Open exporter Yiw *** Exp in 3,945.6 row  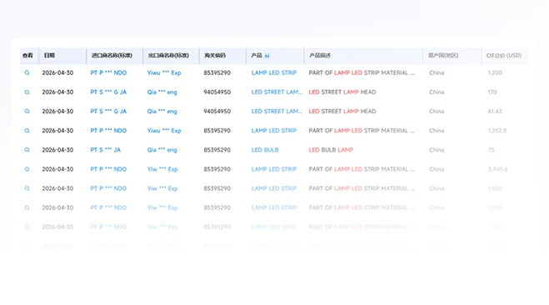[162, 169]
